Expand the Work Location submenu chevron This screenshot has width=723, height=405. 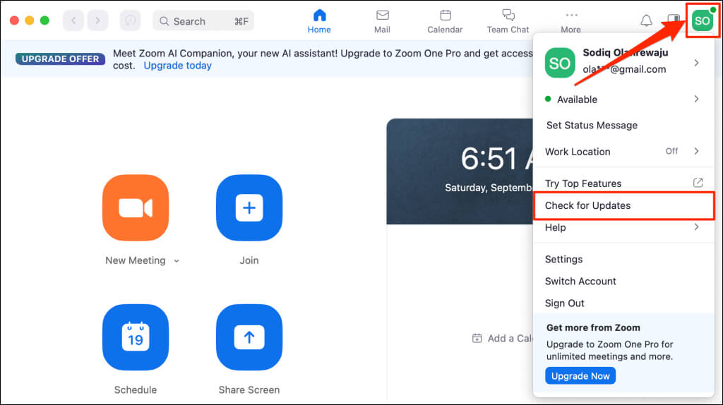696,151
